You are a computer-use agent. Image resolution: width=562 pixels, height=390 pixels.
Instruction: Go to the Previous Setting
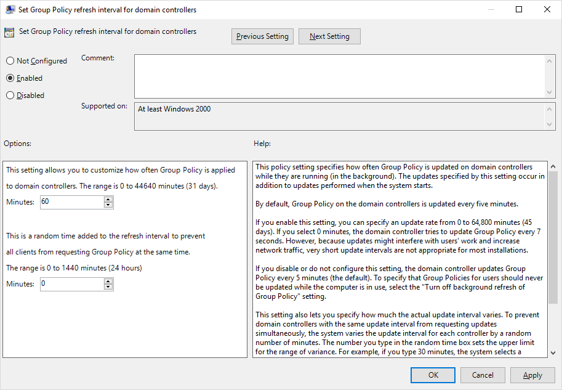click(x=262, y=36)
